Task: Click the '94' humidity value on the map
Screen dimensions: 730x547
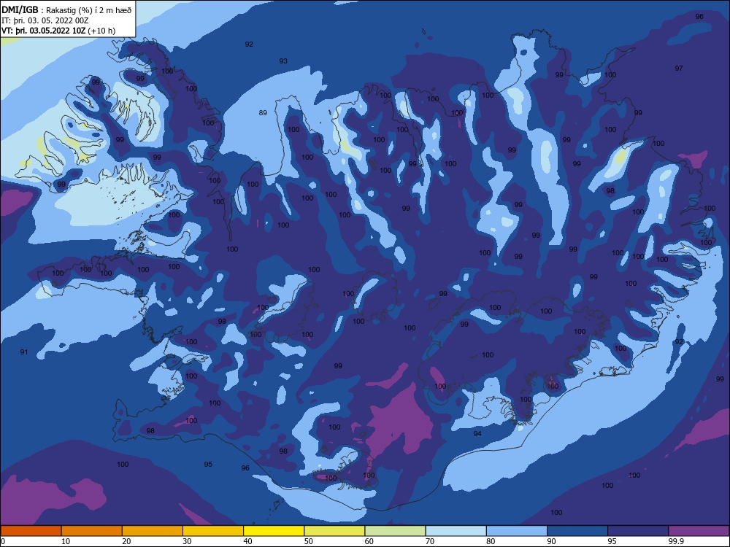Action: point(477,433)
